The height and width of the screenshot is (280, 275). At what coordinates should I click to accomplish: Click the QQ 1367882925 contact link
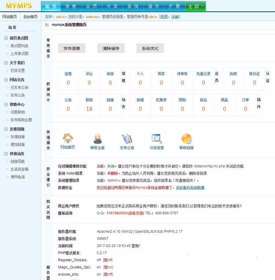(125, 213)
